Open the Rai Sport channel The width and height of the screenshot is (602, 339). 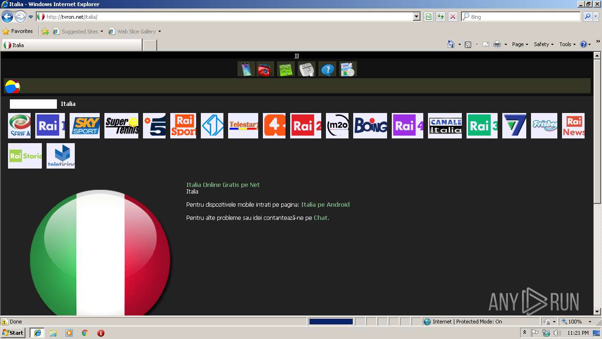[183, 126]
